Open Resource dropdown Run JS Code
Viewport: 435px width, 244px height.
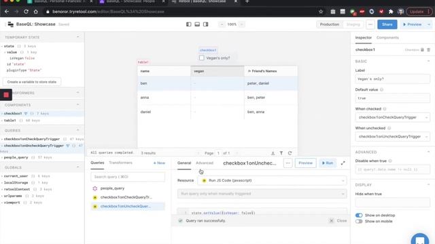coord(272,180)
